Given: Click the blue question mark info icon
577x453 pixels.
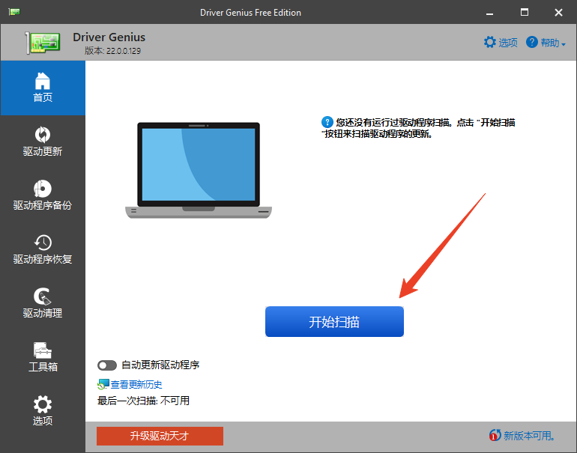Looking at the screenshot, I should tap(327, 121).
